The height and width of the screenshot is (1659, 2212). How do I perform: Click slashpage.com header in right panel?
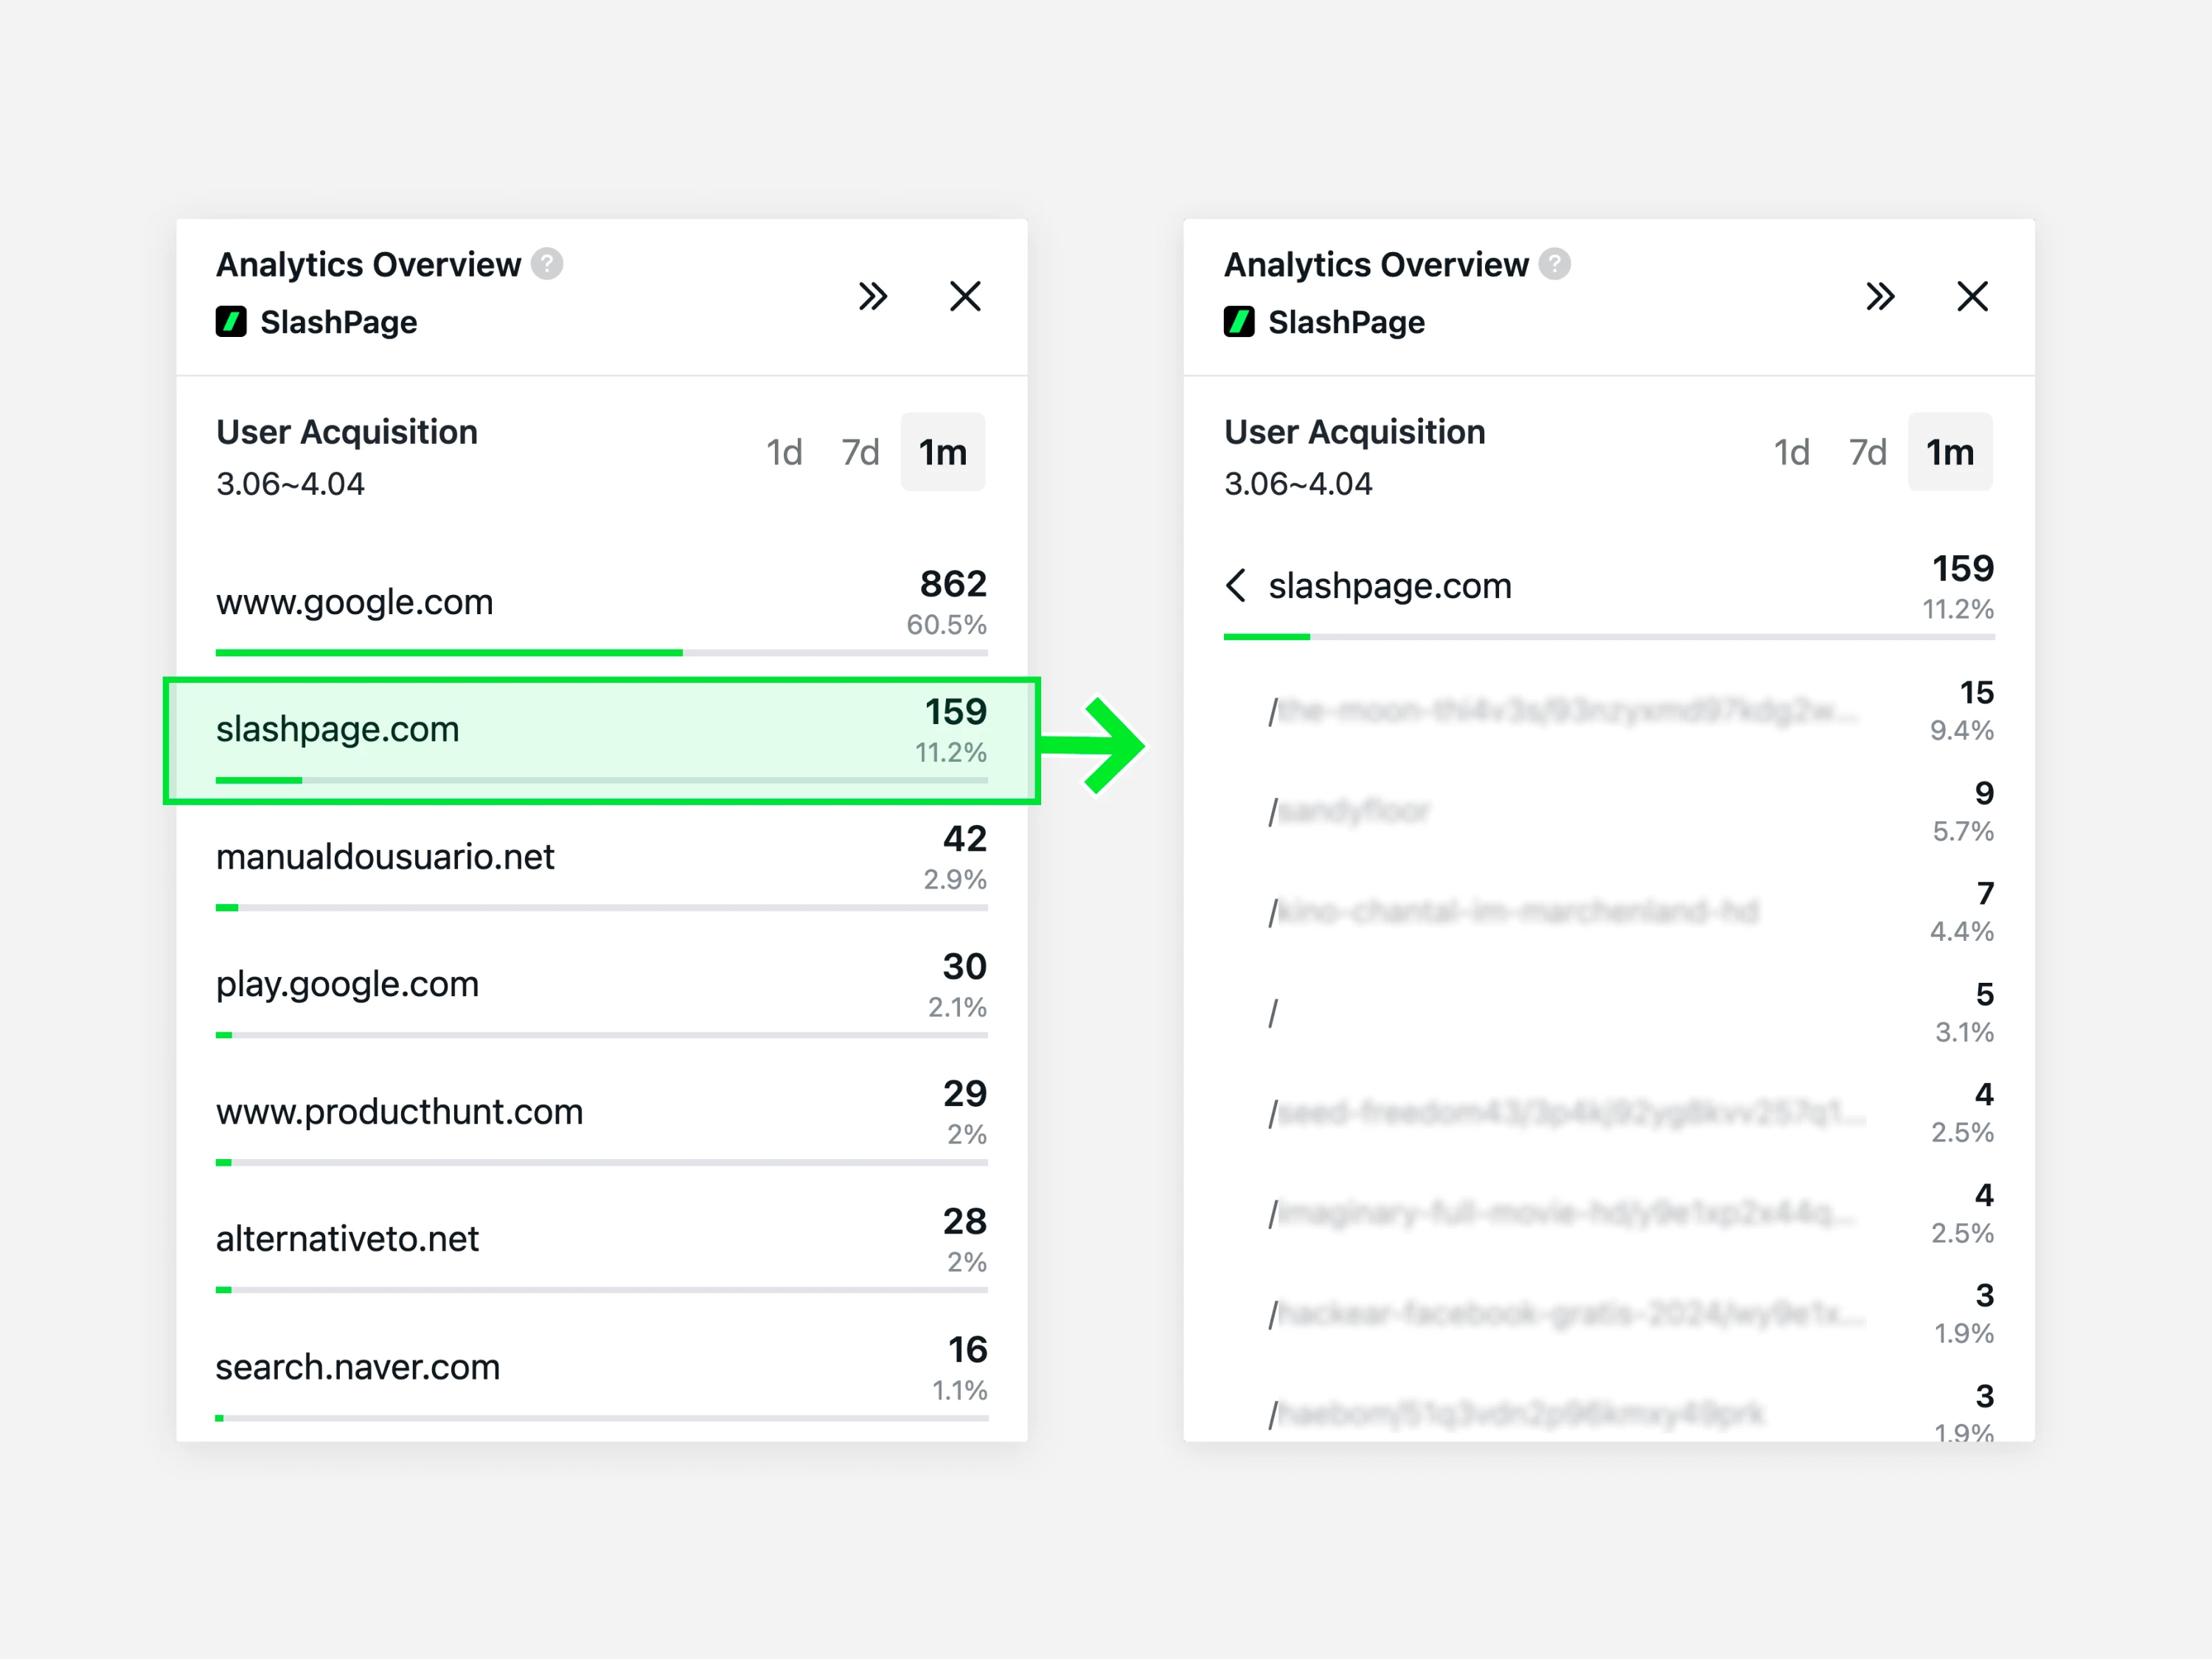point(1390,585)
